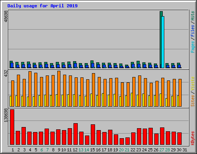Screen dimensions: 197x154
Task: Select the green weekend day label 14
Action: [87, 150]
